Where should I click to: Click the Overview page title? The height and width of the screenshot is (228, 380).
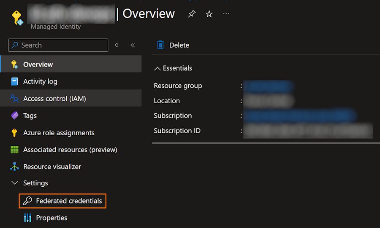[149, 13]
